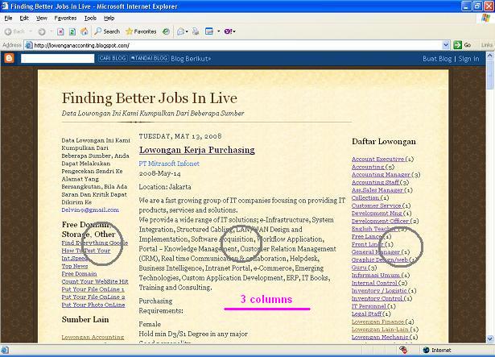
Task: Open the Inventory / Logistic link
Action: tap(379, 291)
